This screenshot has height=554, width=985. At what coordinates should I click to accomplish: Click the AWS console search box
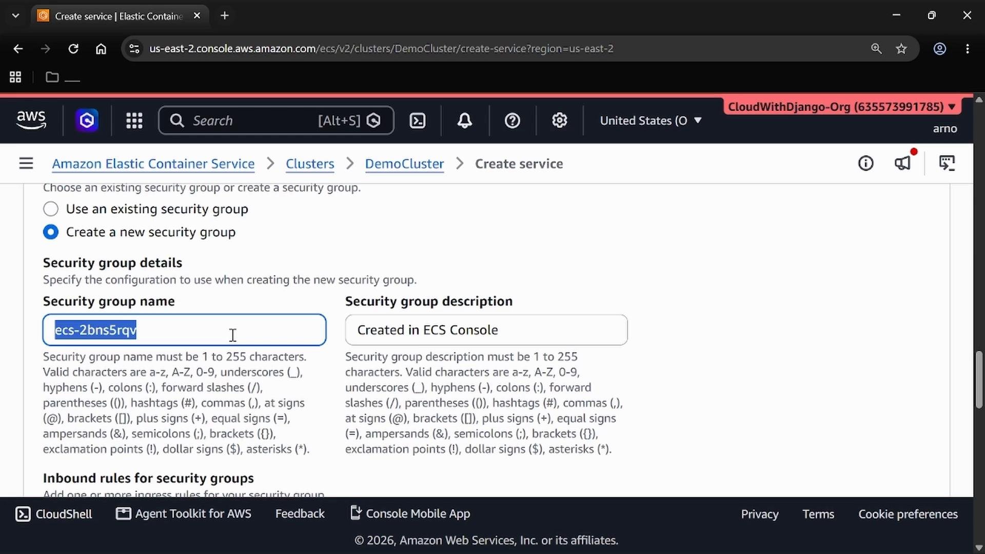[x=276, y=121]
